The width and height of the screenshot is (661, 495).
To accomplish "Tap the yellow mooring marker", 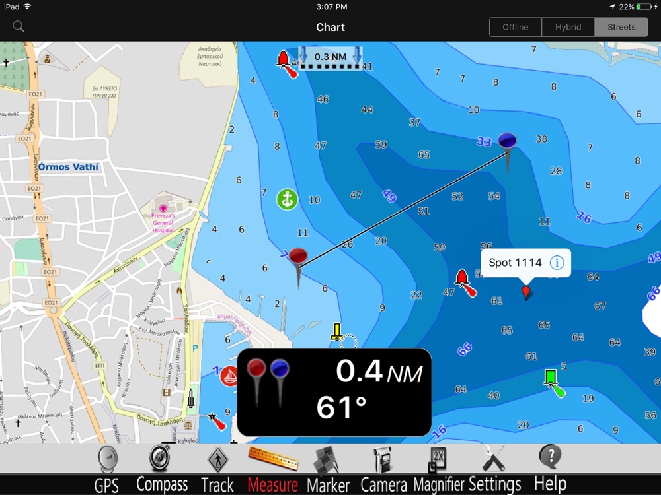I will pyautogui.click(x=336, y=332).
